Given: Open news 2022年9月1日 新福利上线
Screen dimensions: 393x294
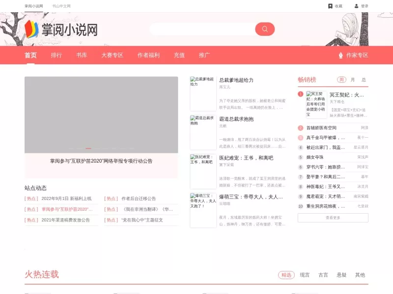Looking at the screenshot, I should 66,198.
